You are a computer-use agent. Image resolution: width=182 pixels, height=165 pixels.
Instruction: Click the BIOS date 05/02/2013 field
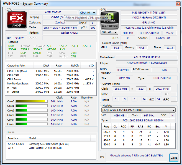click(x=124, y=70)
